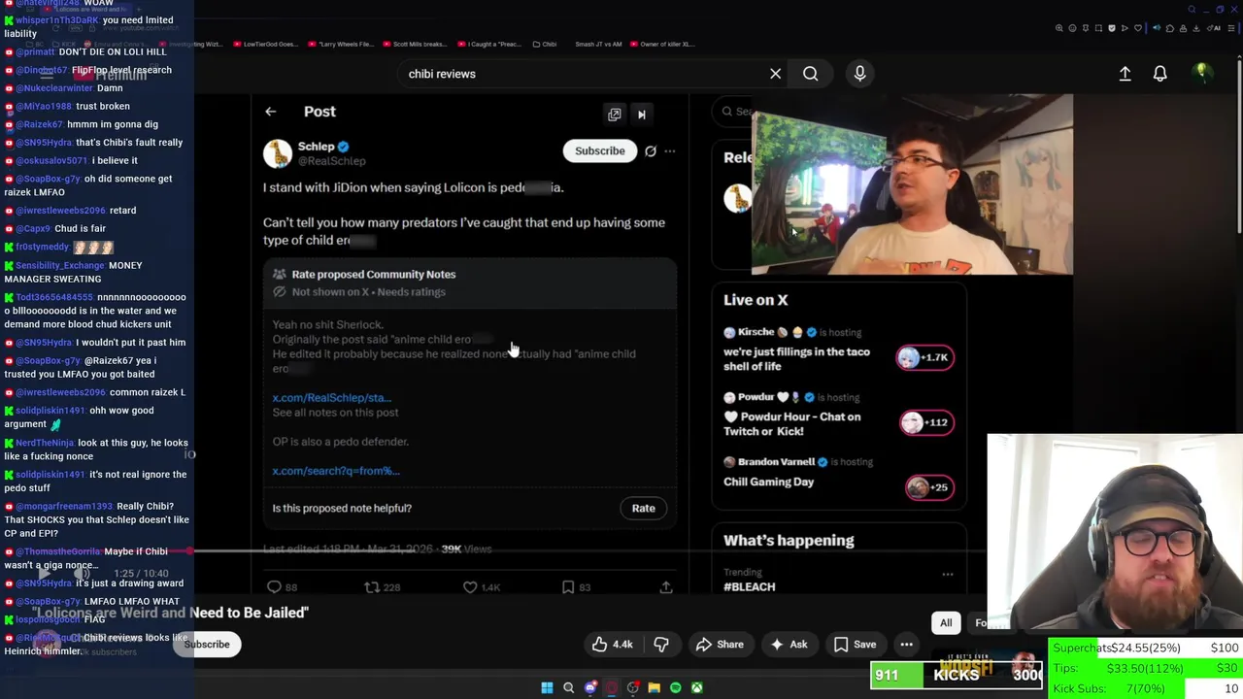
Task: Open Discord from the taskbar
Action: tap(590, 688)
